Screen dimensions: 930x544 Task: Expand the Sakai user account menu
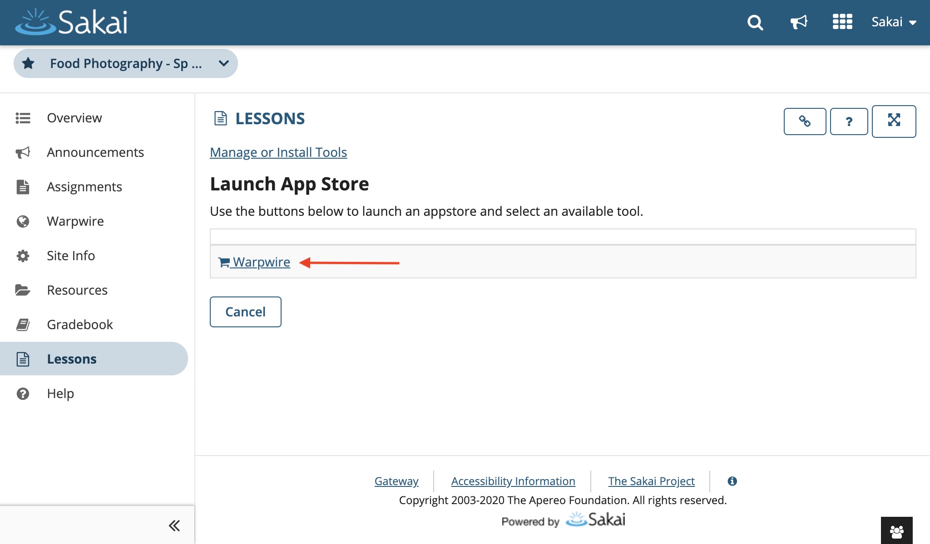894,22
